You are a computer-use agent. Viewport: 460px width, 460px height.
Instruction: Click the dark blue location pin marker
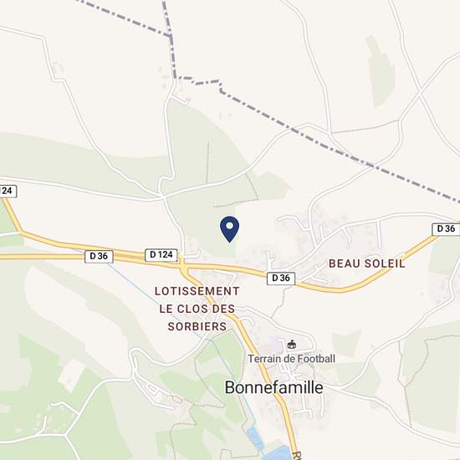click(x=229, y=229)
